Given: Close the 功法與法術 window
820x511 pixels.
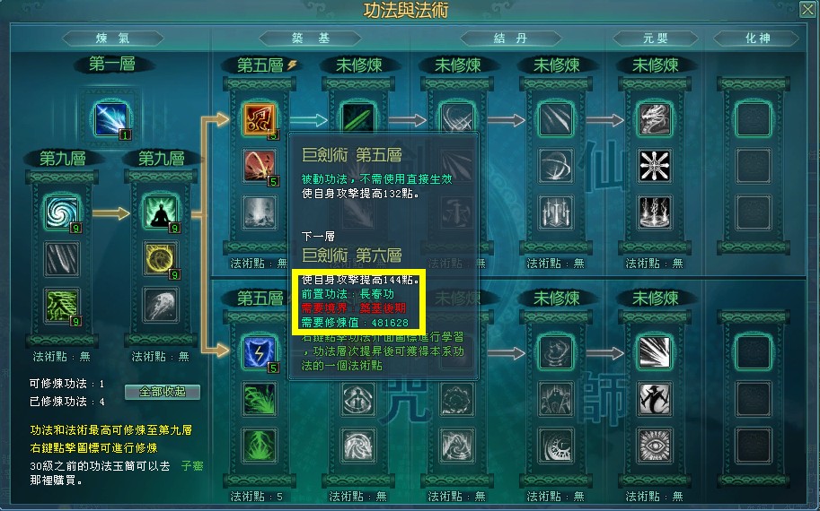Looking at the screenshot, I should [x=807, y=9].
